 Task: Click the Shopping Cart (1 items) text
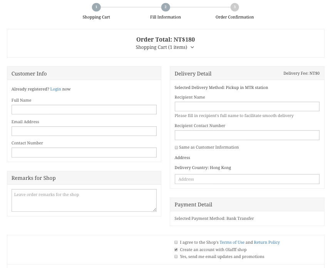point(161,47)
